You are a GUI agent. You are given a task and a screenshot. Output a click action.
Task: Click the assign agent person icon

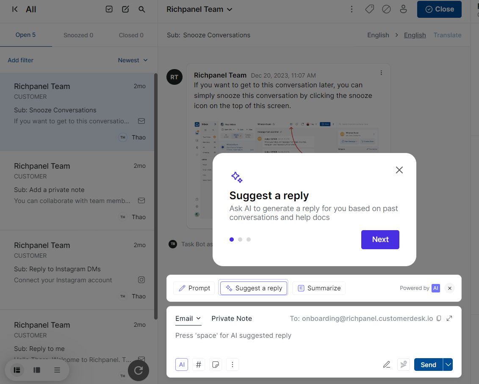click(403, 9)
